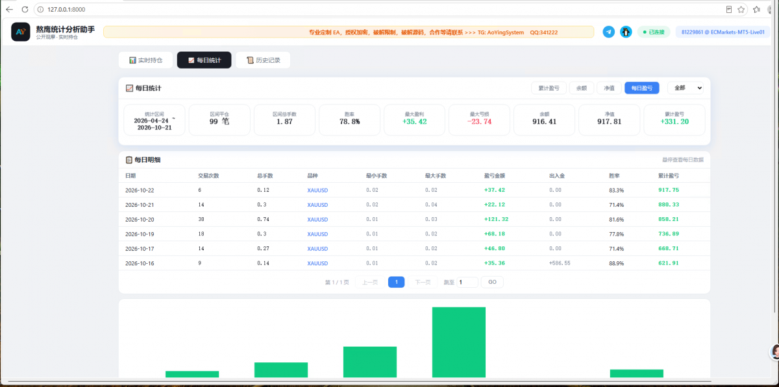Reload the browser page
This screenshot has width=779, height=387.
pos(25,10)
